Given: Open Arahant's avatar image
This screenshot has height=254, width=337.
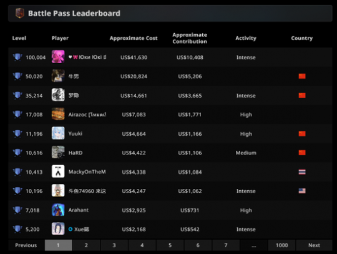Looking at the screenshot, I should tap(58, 210).
